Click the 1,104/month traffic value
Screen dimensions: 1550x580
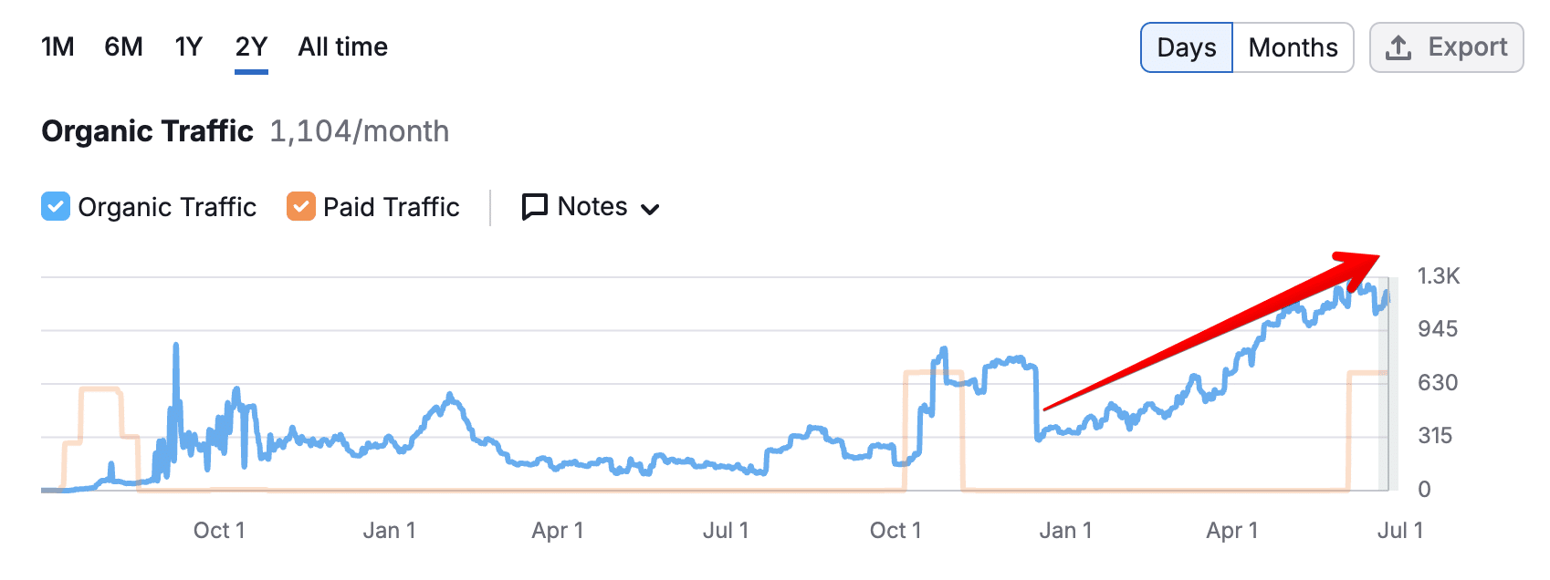pos(359,131)
